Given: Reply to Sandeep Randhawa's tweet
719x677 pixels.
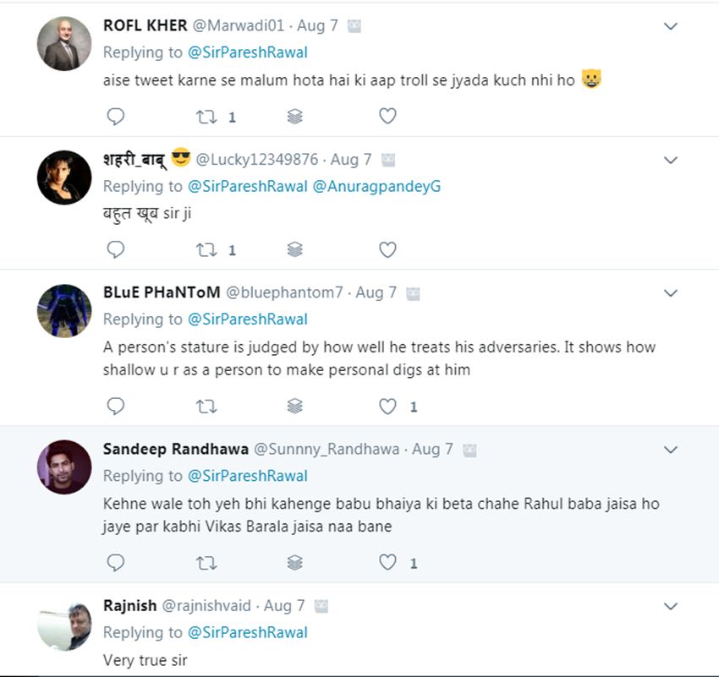Looking at the screenshot, I should 117,562.
